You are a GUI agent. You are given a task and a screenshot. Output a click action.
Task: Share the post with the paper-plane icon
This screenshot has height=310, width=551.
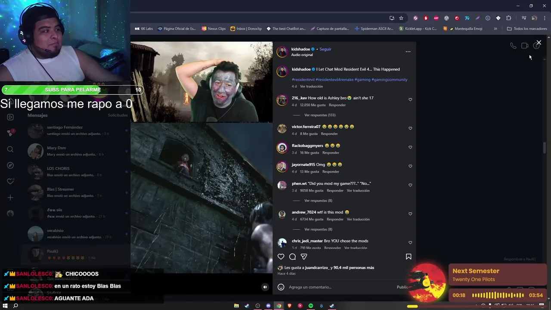304,257
